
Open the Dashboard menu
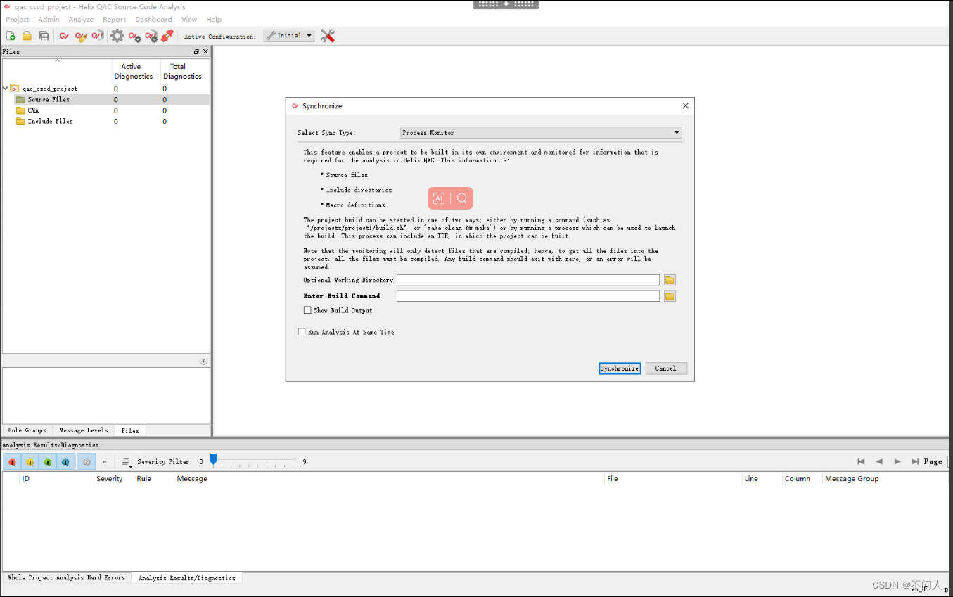click(x=153, y=20)
